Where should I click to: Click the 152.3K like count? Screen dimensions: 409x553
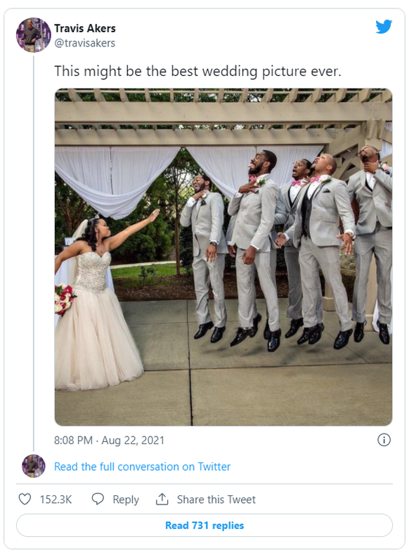click(x=56, y=500)
